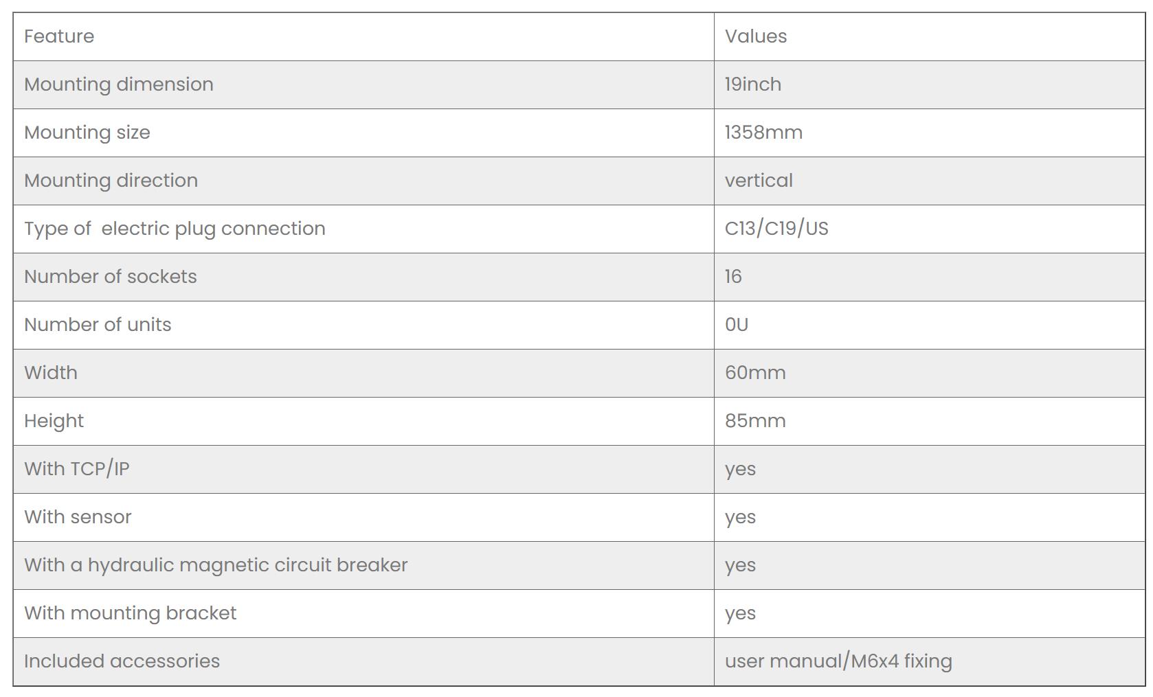Click the With sensor label
This screenshot has height=697, width=1153.
pyautogui.click(x=78, y=517)
